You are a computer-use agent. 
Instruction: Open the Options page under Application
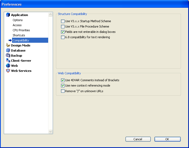[x=18, y=20]
